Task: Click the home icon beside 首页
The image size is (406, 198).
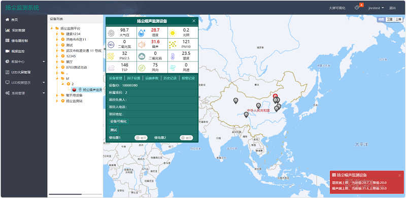Action: tap(7, 20)
